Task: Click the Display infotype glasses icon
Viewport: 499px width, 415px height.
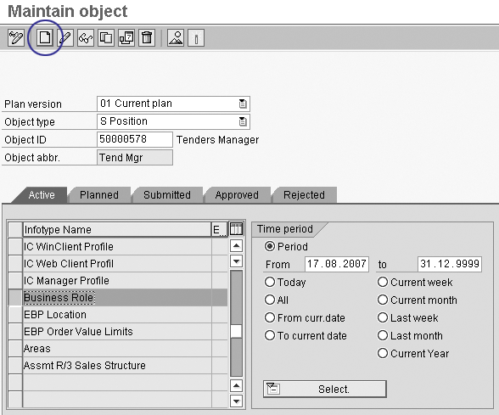Action: click(x=86, y=38)
